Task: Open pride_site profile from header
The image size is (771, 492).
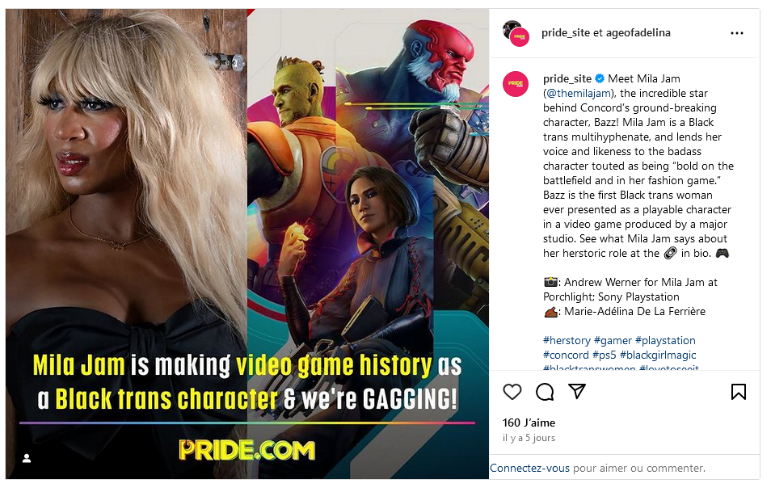Action: coord(566,33)
